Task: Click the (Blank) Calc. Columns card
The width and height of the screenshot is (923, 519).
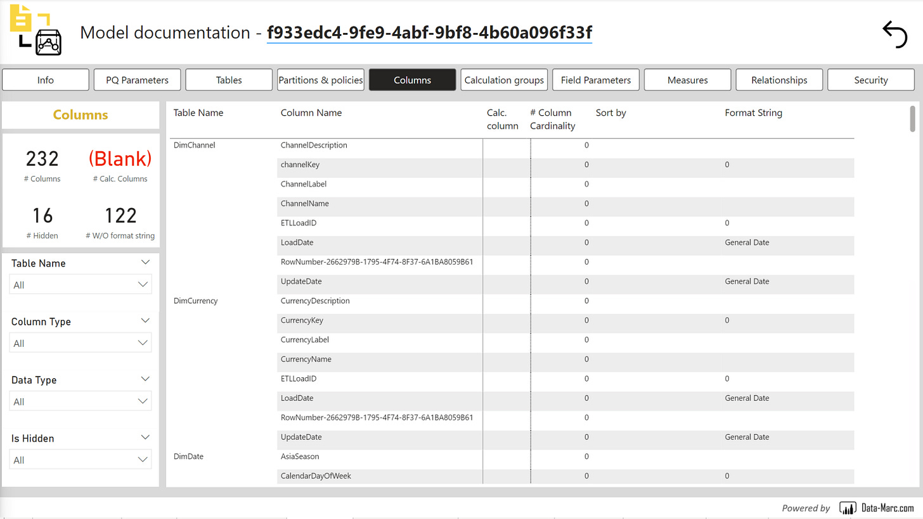Action: [x=120, y=166]
